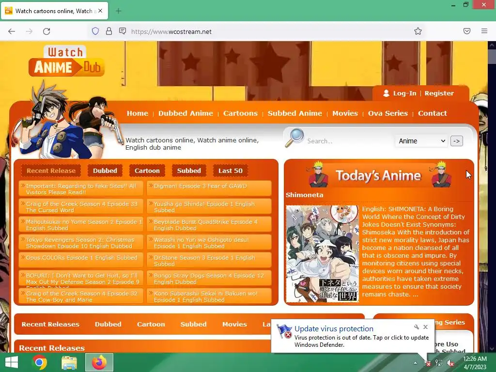Screen dimensions: 496x372
Task: Select the Recent Release tab
Action: tap(51, 170)
